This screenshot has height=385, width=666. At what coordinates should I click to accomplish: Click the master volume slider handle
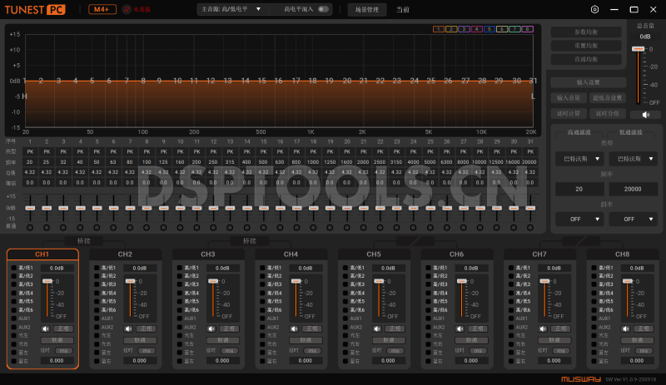(639, 49)
